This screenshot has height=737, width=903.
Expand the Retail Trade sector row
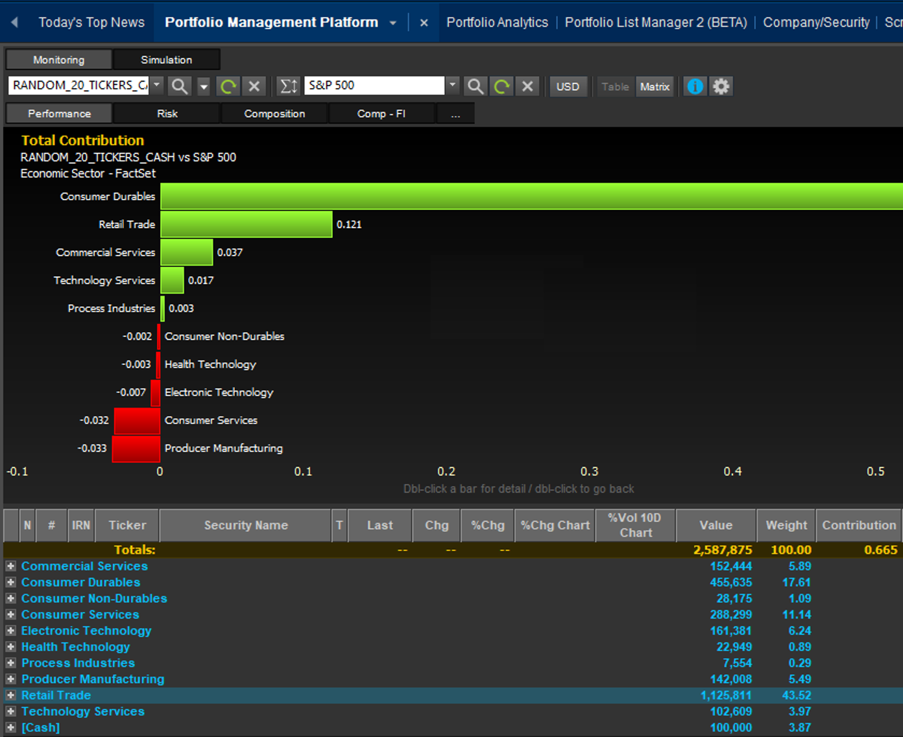click(x=10, y=695)
